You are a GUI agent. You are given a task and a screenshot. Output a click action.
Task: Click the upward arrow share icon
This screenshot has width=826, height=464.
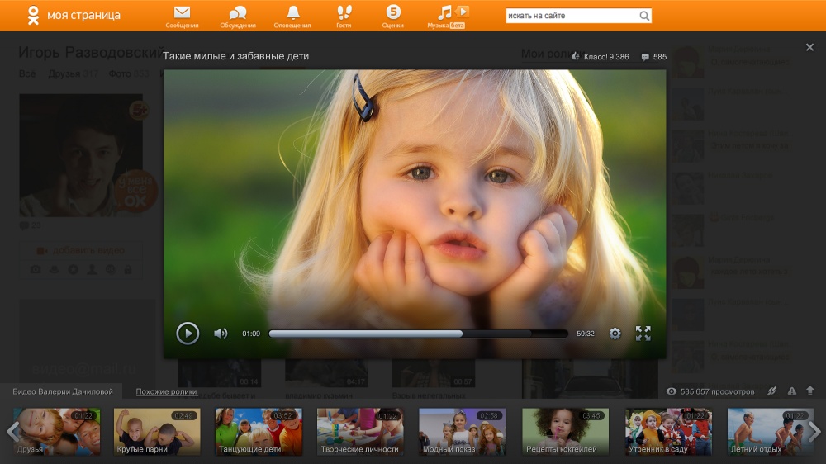tap(810, 391)
